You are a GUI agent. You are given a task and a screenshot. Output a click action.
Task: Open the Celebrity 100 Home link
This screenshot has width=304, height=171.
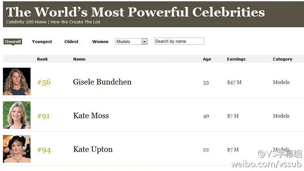[x=27, y=22]
